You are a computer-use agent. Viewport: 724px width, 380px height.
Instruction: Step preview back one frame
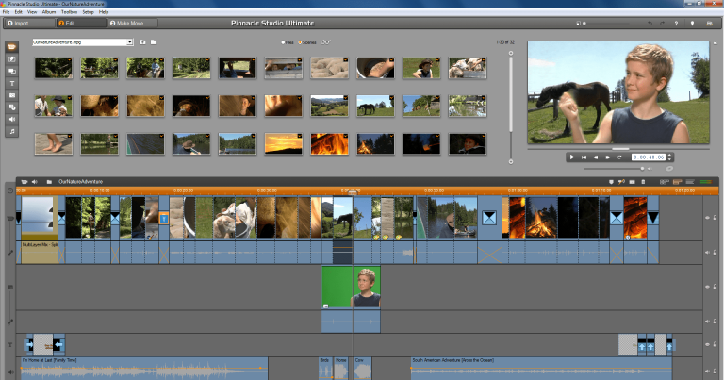pos(596,157)
